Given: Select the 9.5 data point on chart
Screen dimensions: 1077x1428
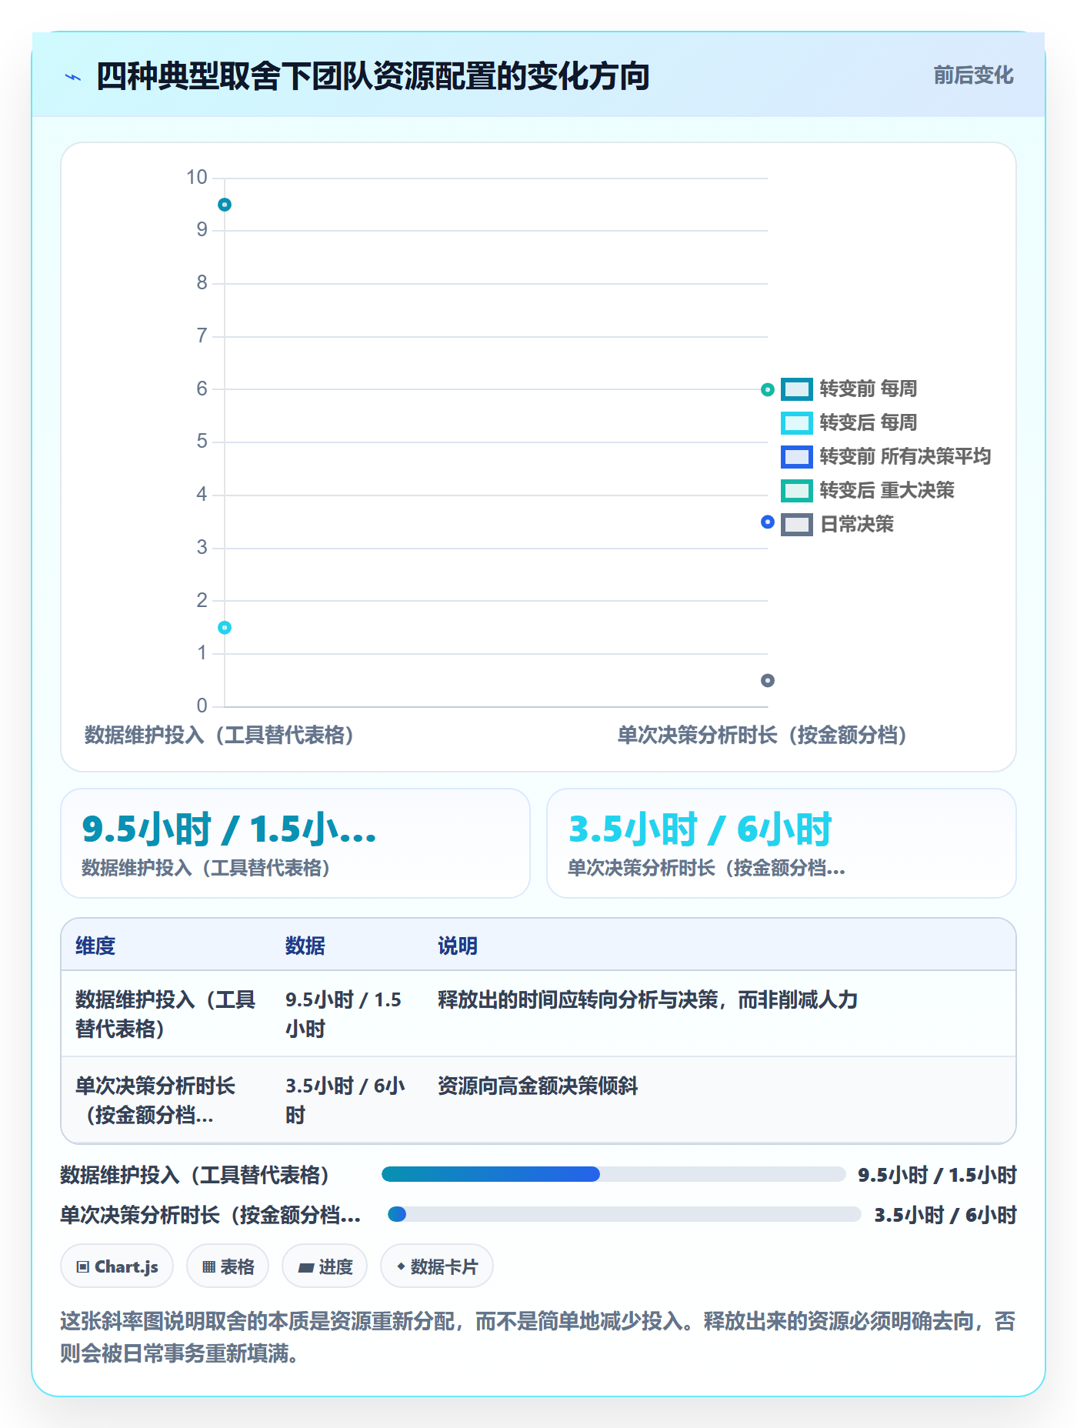Looking at the screenshot, I should pyautogui.click(x=225, y=205).
